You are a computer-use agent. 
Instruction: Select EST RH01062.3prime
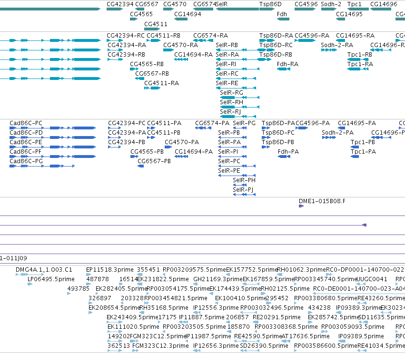(301, 270)
